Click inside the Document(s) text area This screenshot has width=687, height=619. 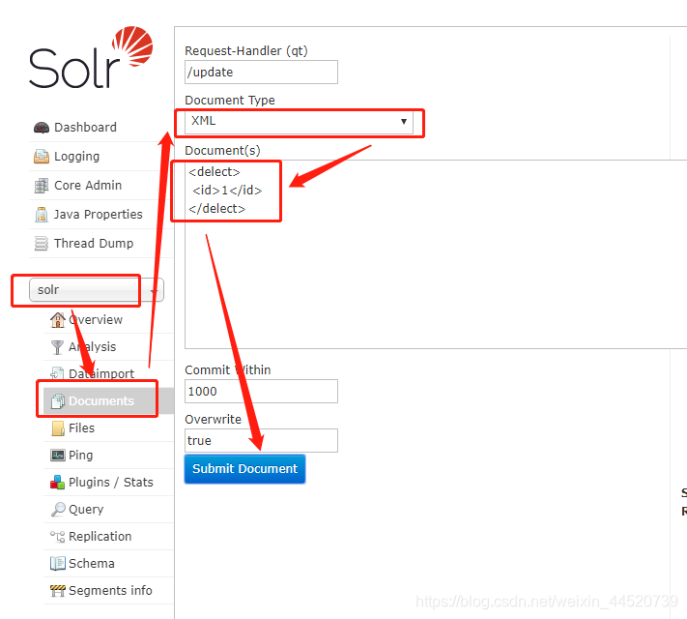point(436,254)
